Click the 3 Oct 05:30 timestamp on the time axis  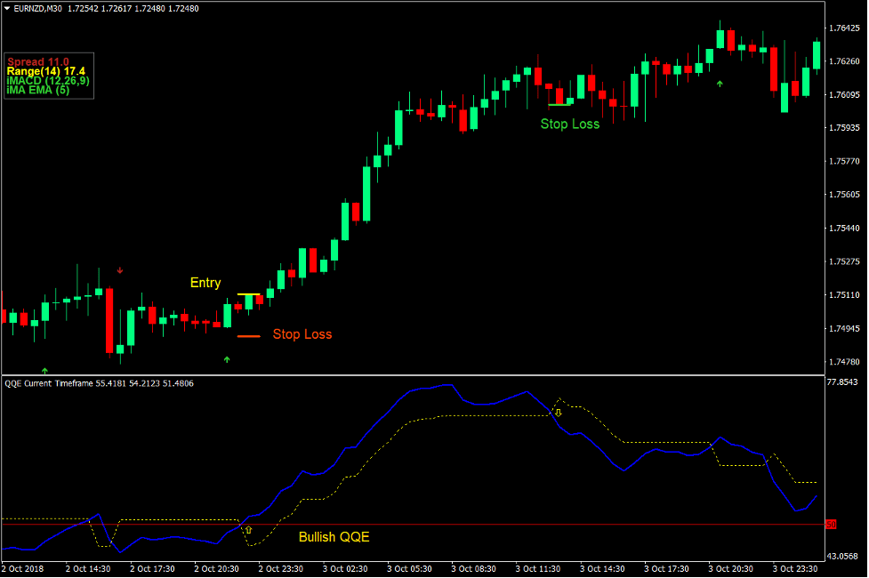[x=409, y=569]
